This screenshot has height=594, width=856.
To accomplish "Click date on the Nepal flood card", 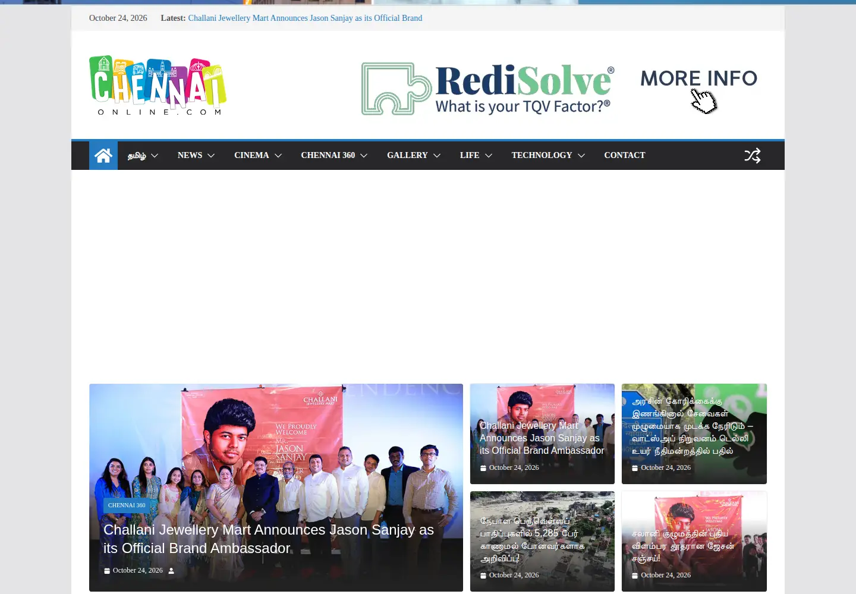I will pyautogui.click(x=514, y=576).
